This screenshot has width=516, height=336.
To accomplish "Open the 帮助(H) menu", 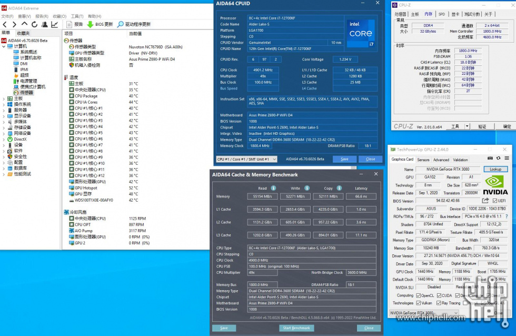I will point(94,16).
